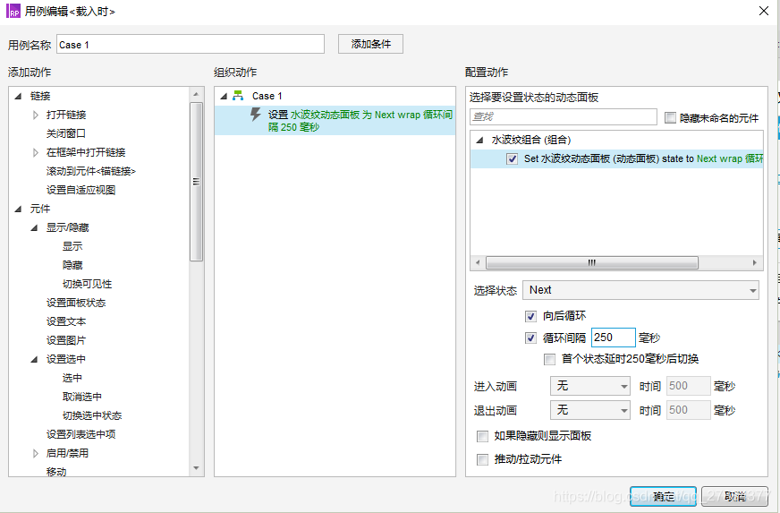Enable 首个状态延时250毫秒后切换 checkbox
Viewport: 780px width, 513px height.
(x=550, y=359)
